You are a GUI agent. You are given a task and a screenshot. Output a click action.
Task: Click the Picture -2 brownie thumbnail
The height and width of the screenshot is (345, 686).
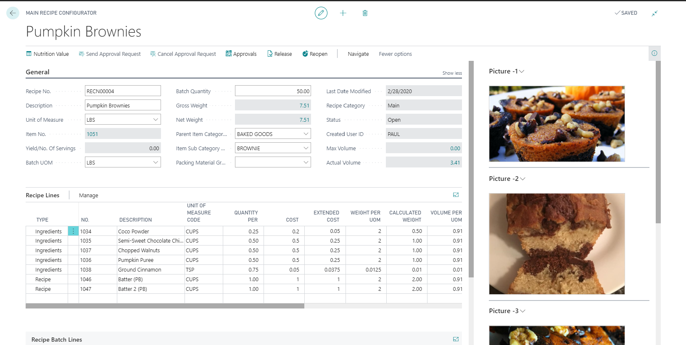557,243
